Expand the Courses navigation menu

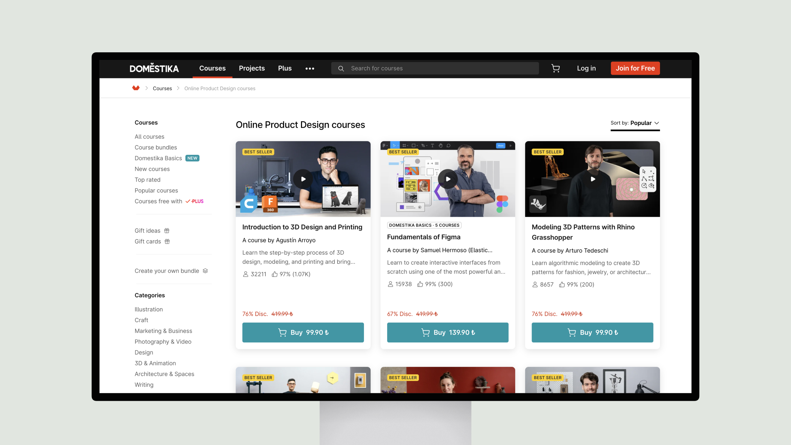click(212, 68)
